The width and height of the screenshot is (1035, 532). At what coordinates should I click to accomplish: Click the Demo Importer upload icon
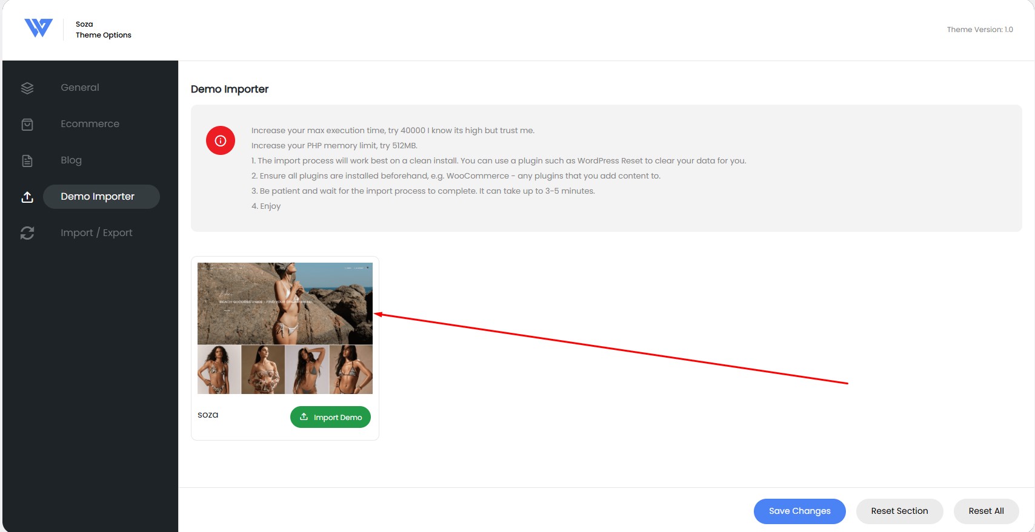(x=27, y=197)
